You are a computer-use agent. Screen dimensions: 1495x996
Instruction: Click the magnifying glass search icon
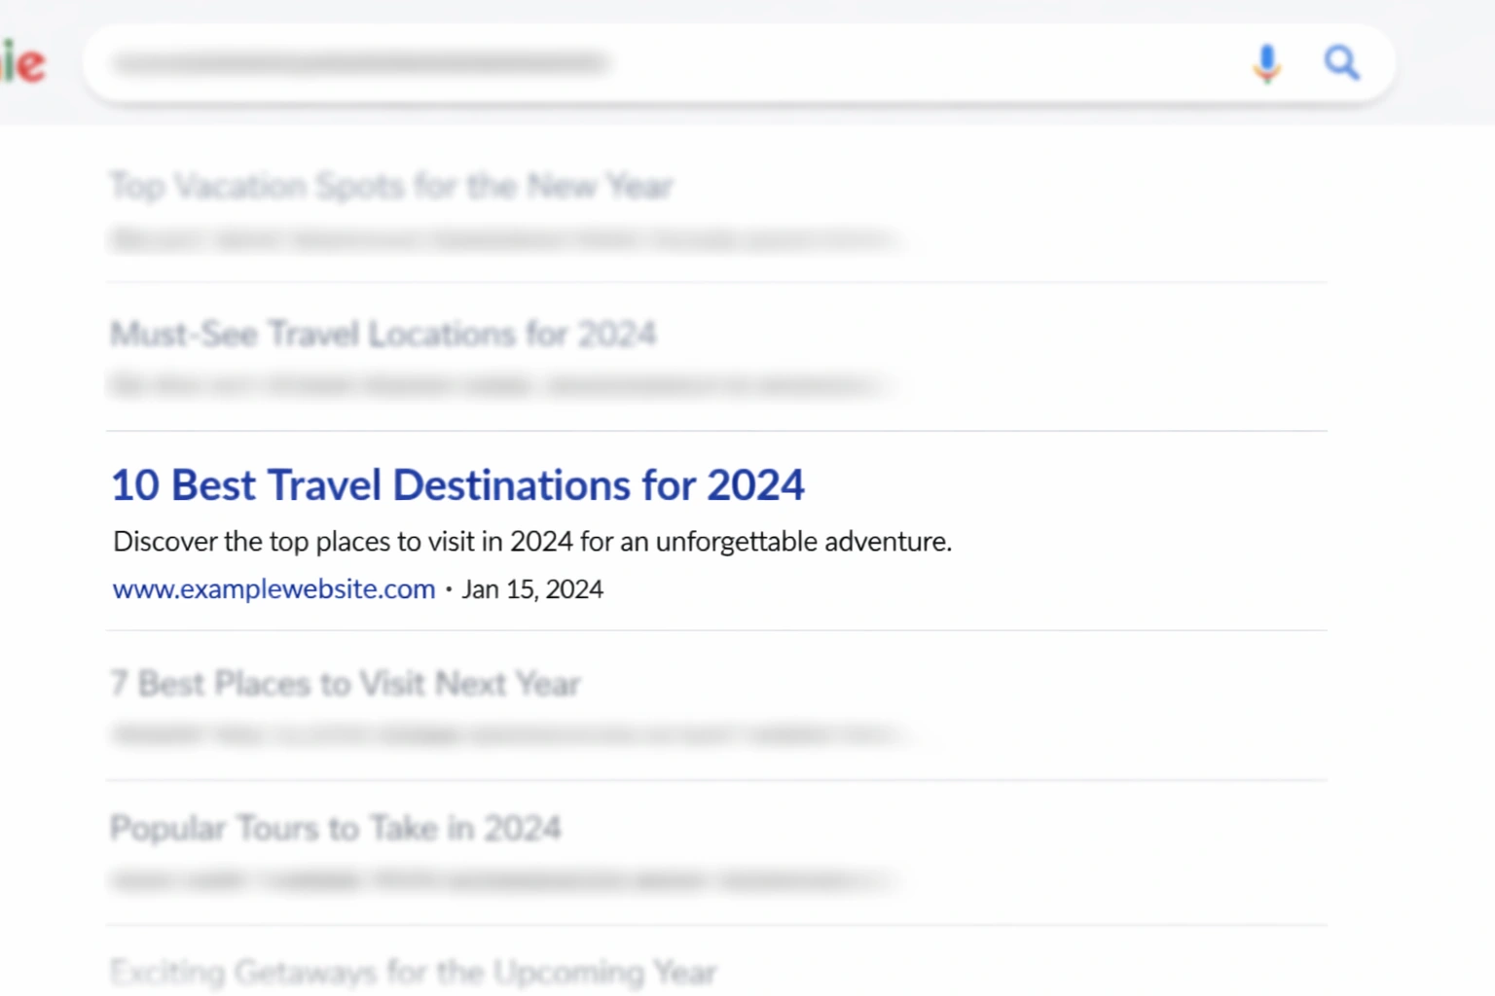click(1341, 63)
